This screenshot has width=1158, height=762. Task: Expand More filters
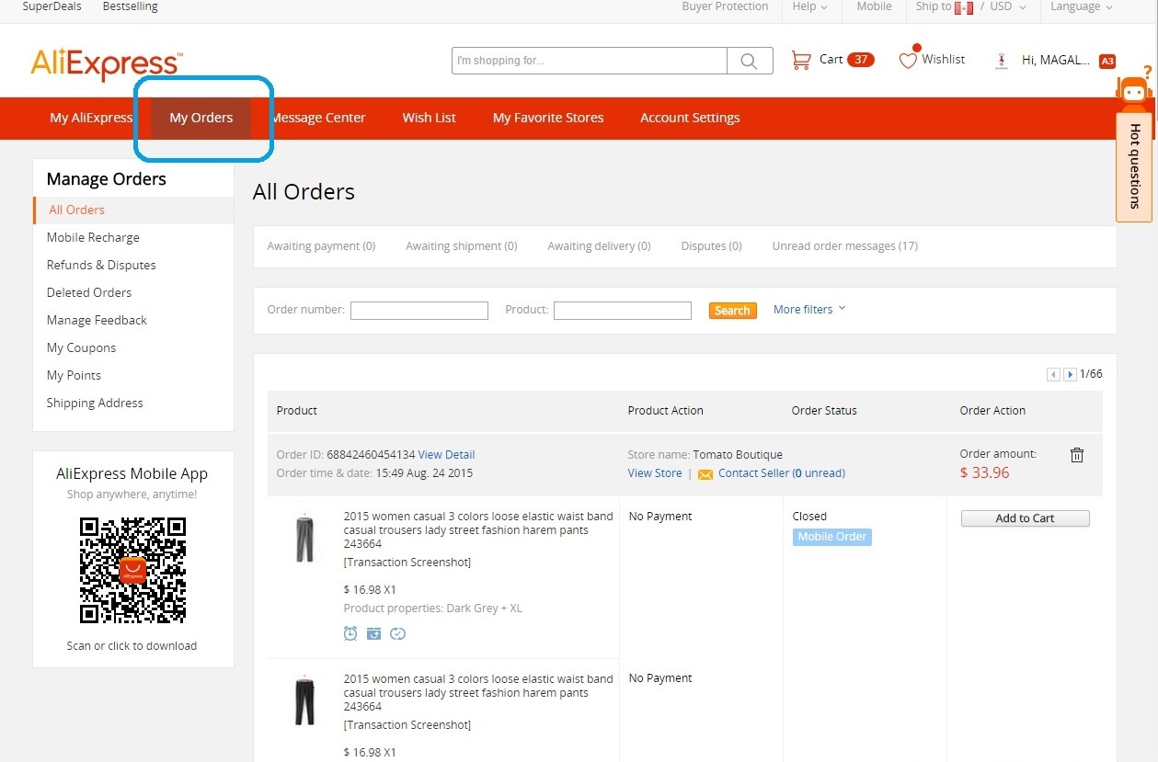click(809, 310)
